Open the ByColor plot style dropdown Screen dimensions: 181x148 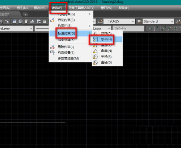click(128, 29)
